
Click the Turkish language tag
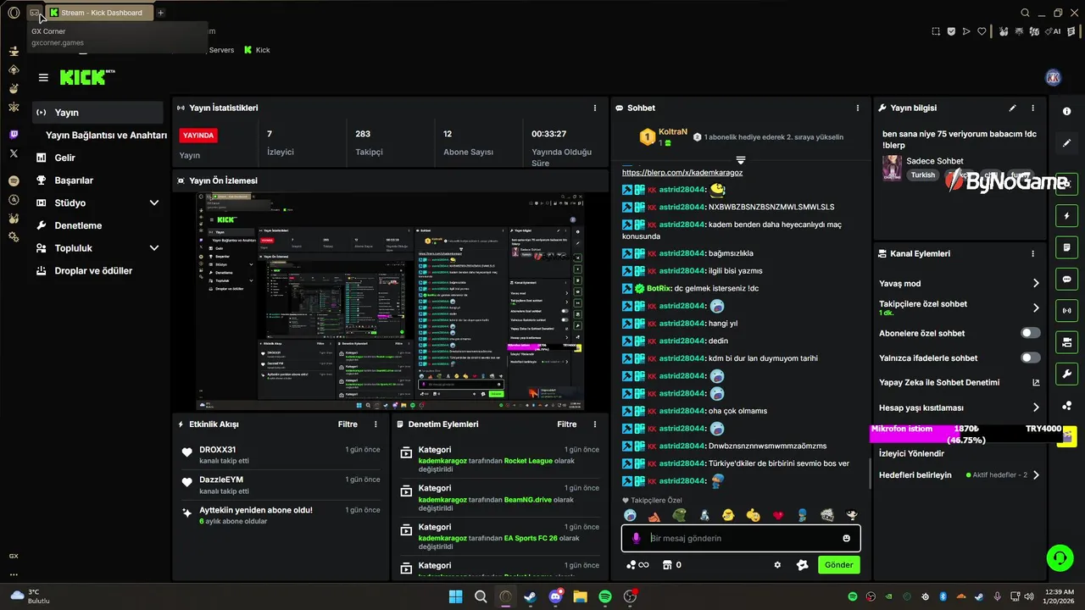(x=923, y=175)
